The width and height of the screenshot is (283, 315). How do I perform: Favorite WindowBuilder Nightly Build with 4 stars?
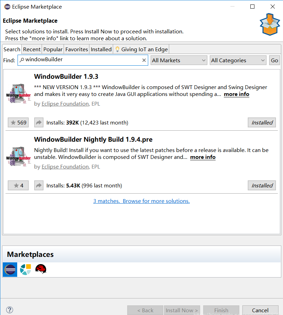pos(18,185)
